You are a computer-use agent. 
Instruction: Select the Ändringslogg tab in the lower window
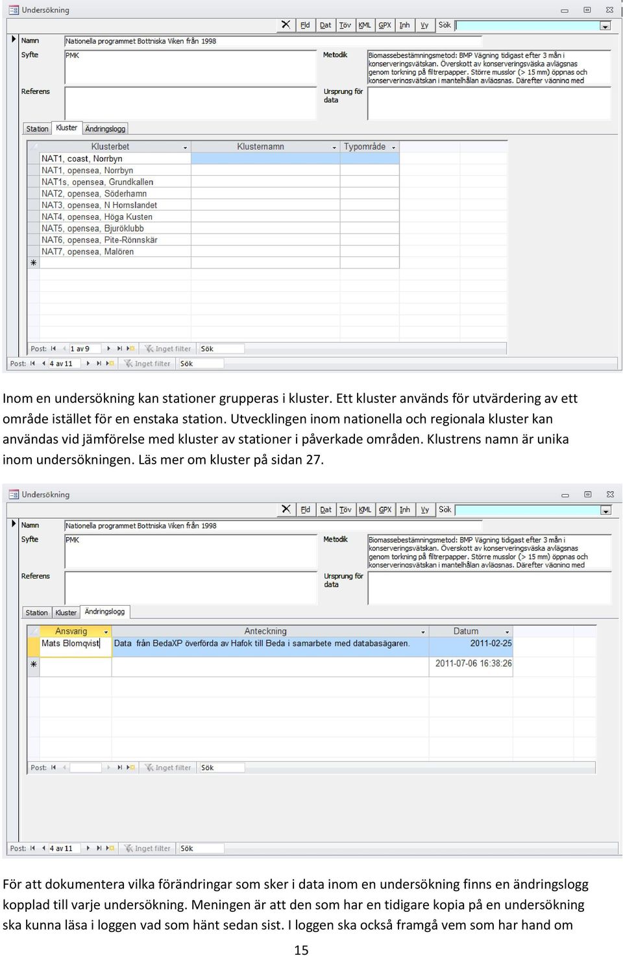pos(104,612)
